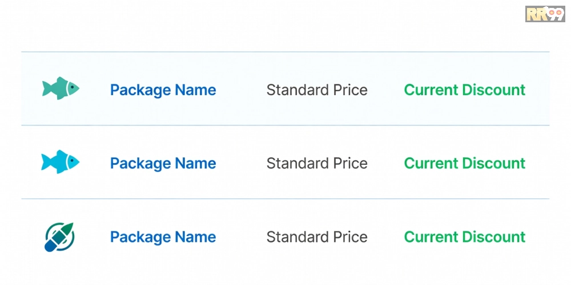Select Current Discount in the pill icon row

point(465,237)
